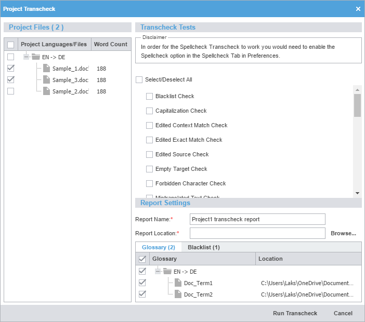Click the Cancel button

click(x=343, y=313)
